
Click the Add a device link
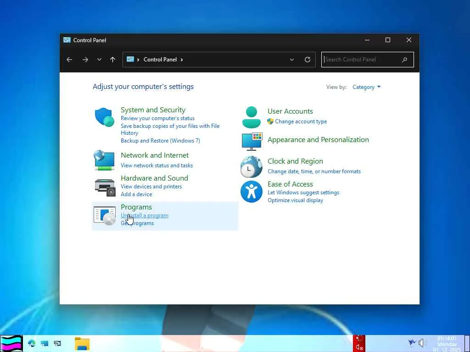click(x=136, y=194)
